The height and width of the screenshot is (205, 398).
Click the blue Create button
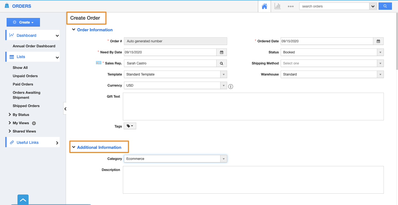23,22
